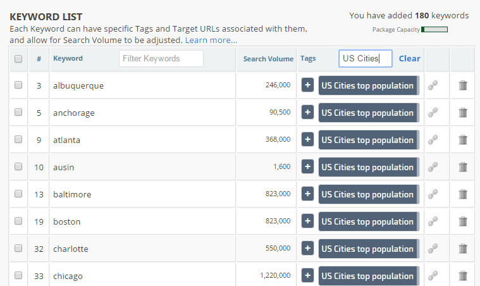Click link icon in the charlotte row
The height and width of the screenshot is (286, 480).
coord(433,249)
